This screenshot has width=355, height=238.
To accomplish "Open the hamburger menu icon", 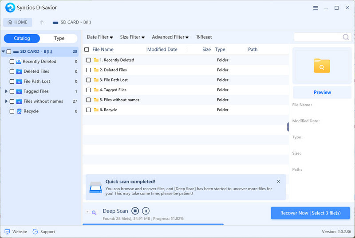I will tap(316, 8).
